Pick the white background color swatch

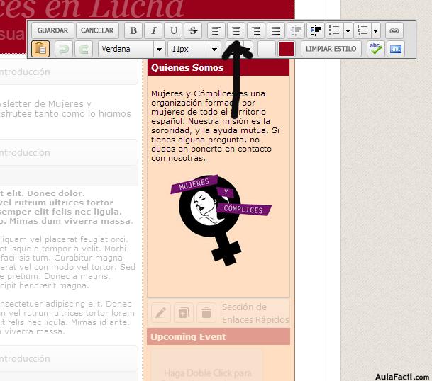point(267,49)
